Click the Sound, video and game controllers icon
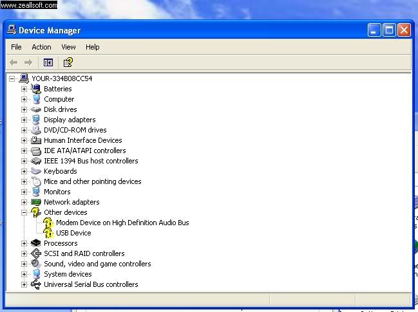This screenshot has width=418, height=312. pos(36,264)
